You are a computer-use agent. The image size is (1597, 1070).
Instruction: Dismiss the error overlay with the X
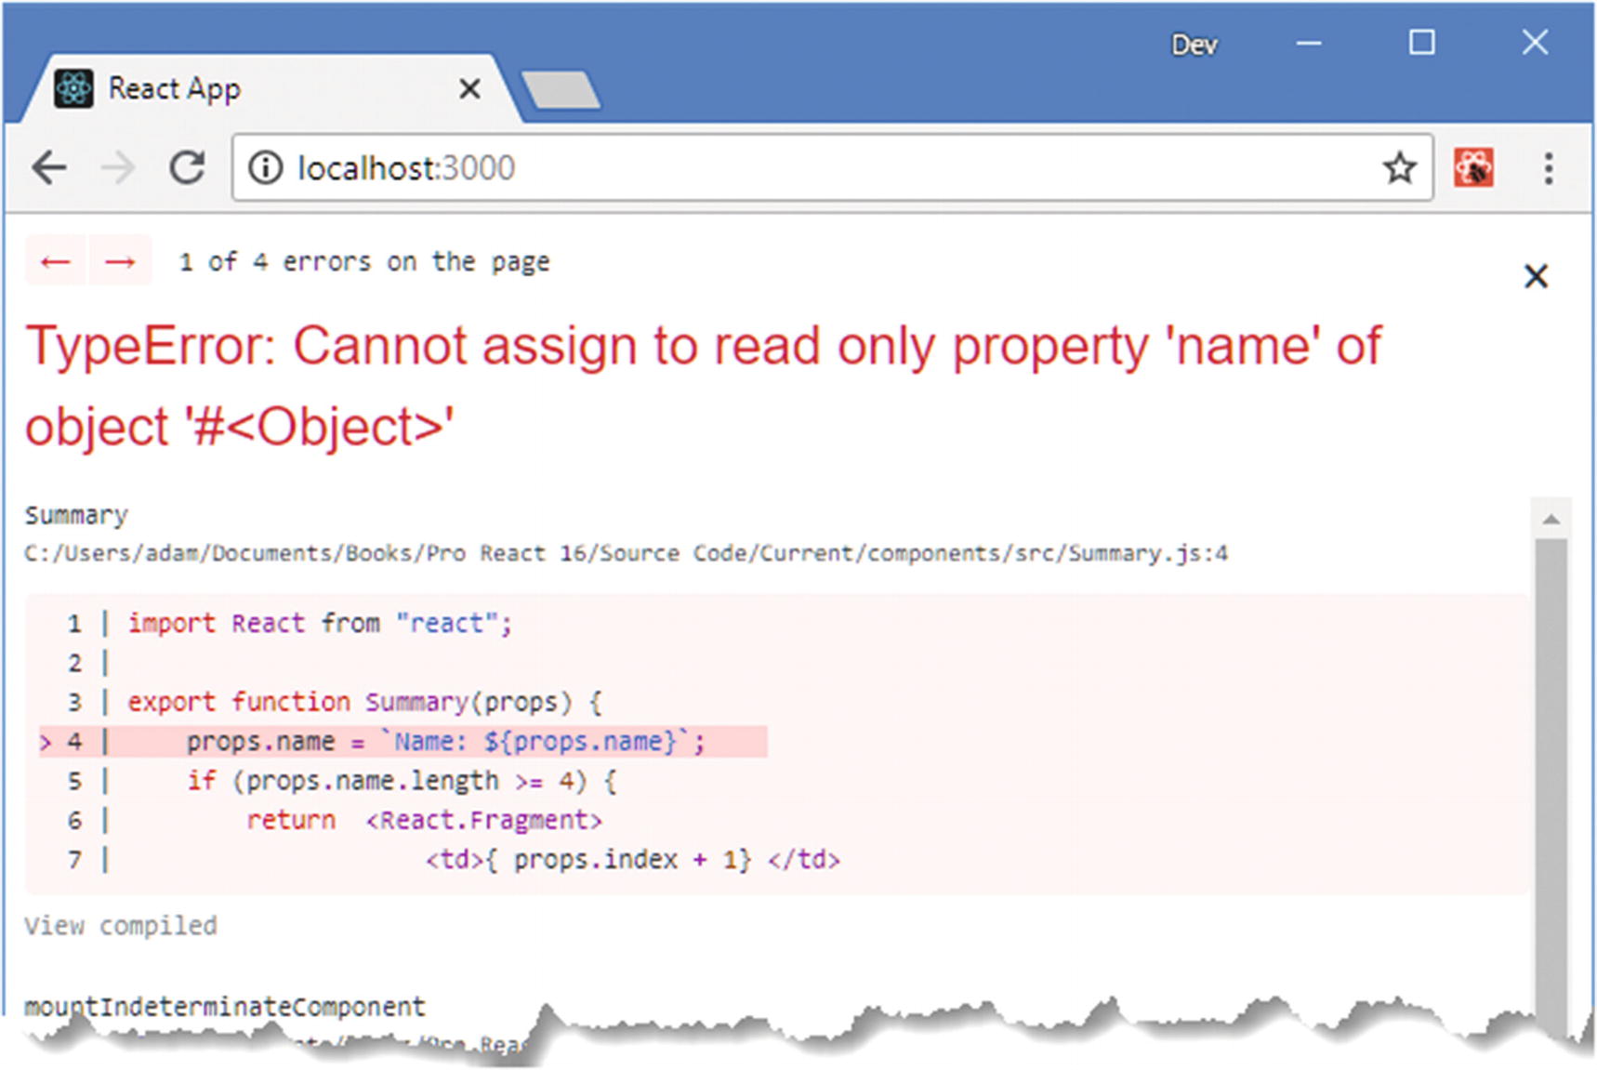click(x=1536, y=276)
